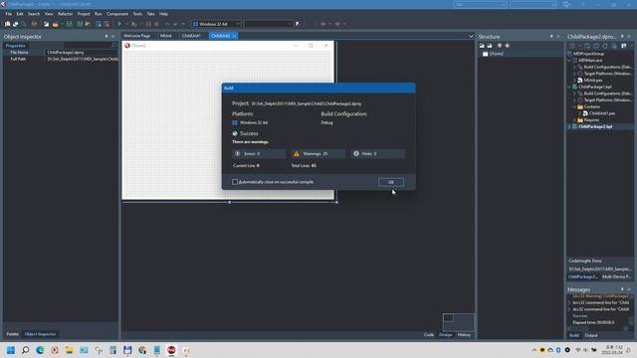637x358 pixels.
Task: Select MUnit.pas in the project tree
Action: 593,81
